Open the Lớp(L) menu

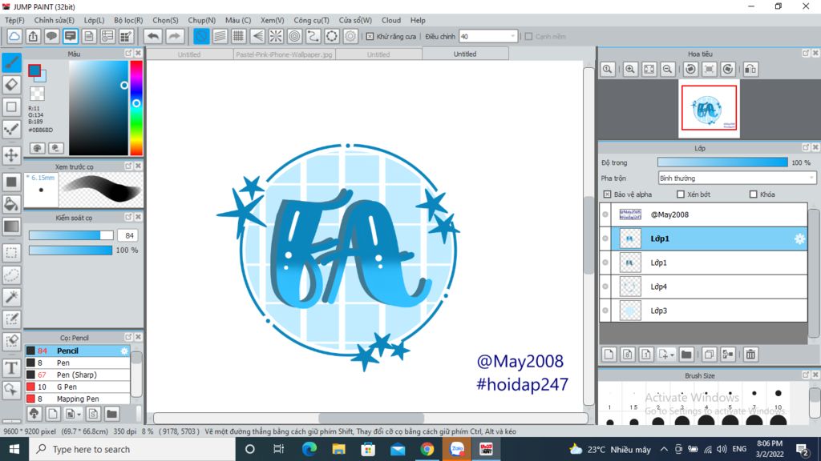(94, 20)
